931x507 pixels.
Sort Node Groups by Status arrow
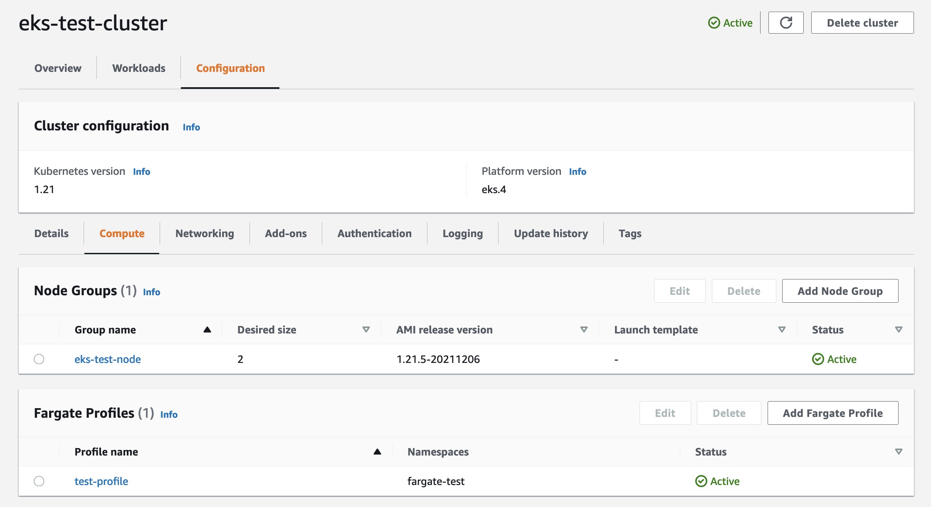pos(899,330)
